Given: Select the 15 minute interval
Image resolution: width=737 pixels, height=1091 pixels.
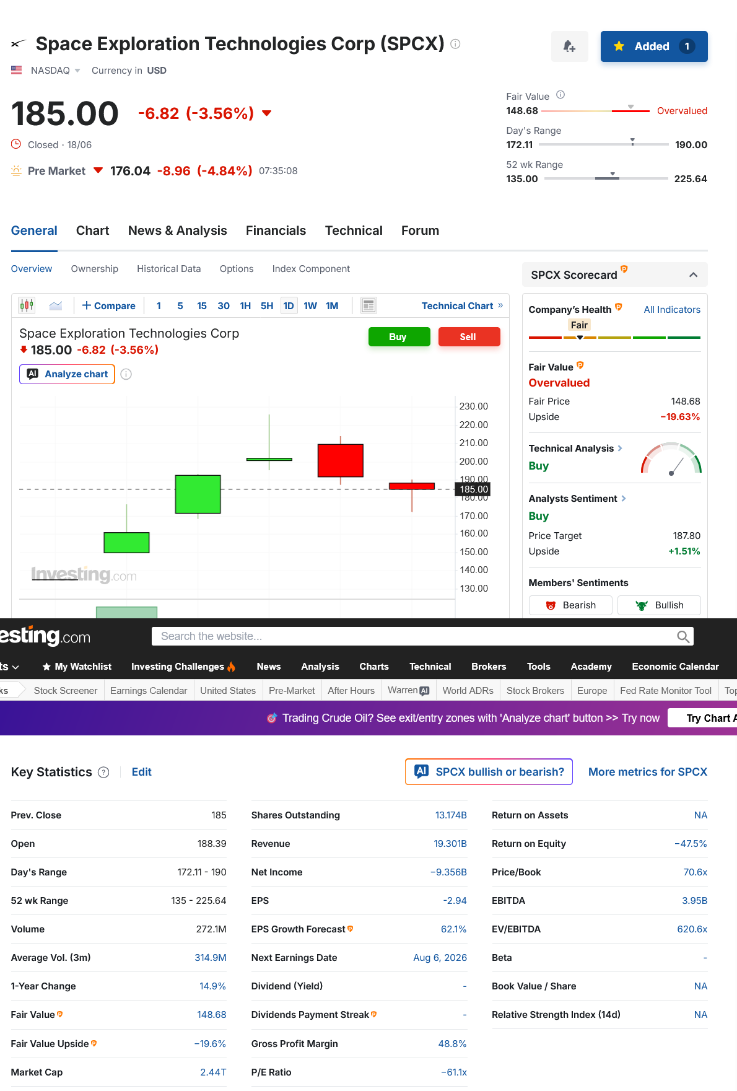Looking at the screenshot, I should 202,305.
